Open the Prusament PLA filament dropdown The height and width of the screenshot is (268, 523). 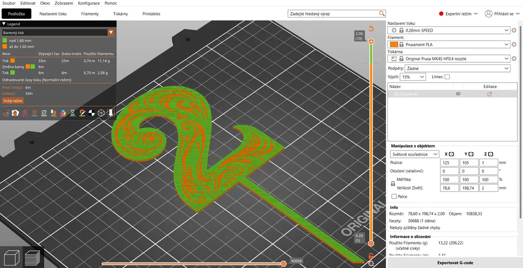[449, 45]
